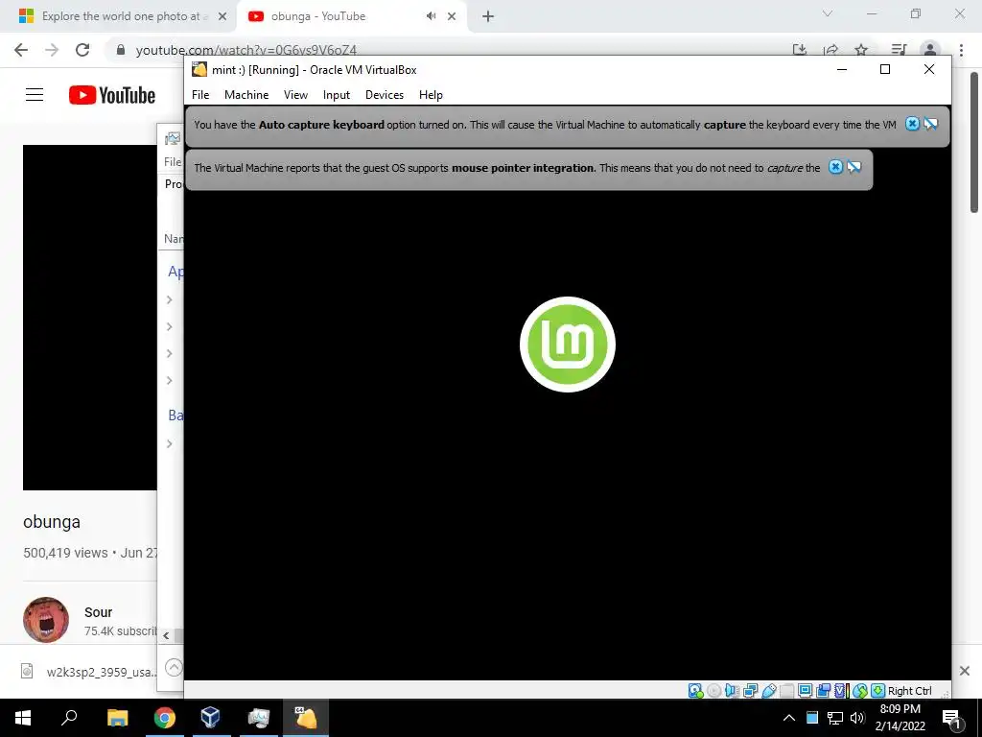Click the display indicator in VM status bar
982x737 pixels.
pyautogui.click(x=806, y=691)
